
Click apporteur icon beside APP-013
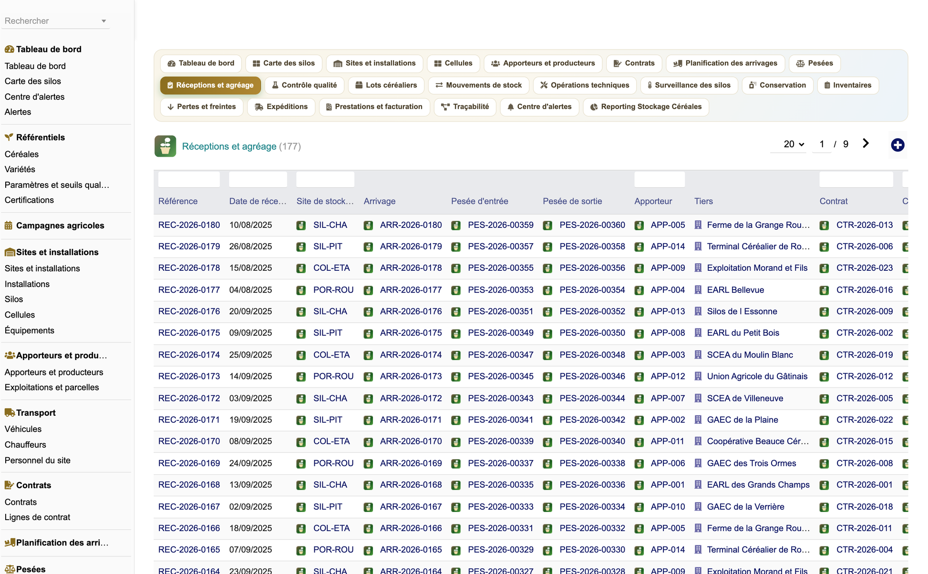[x=639, y=312]
